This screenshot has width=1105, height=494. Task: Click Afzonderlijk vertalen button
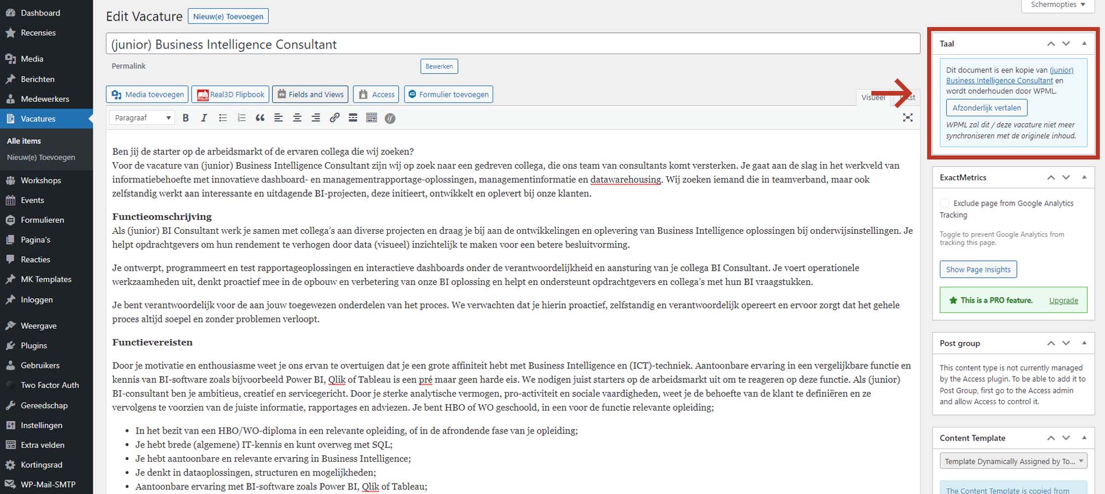pos(986,108)
